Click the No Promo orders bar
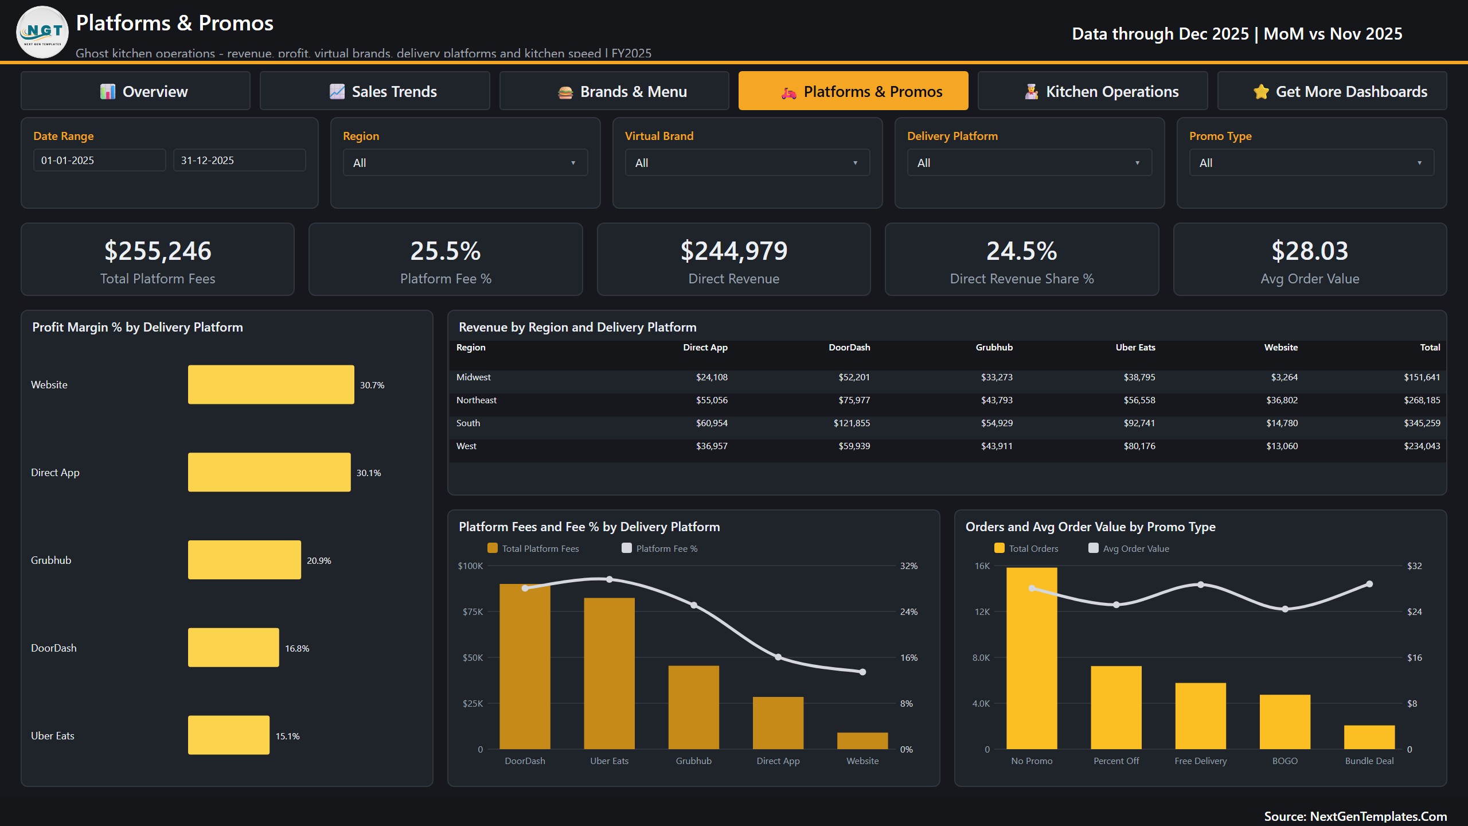Screen dimensions: 1468x826 [1032, 659]
